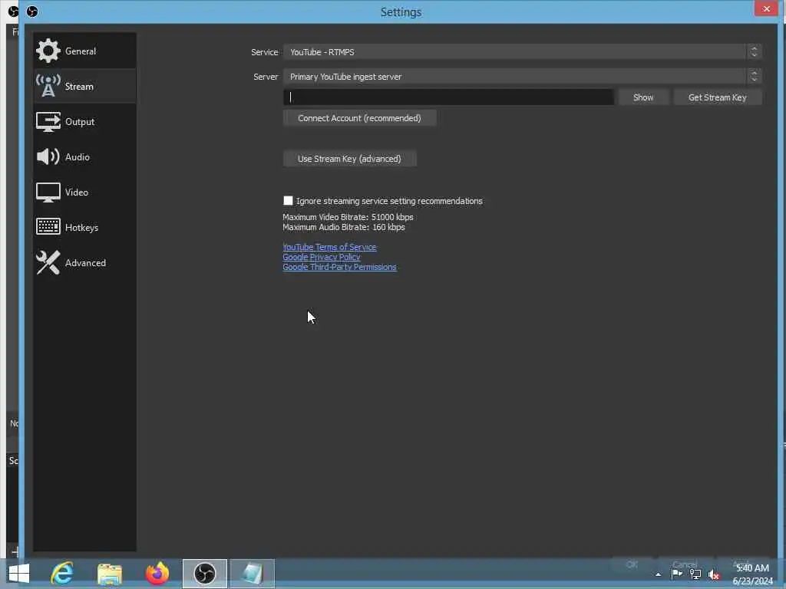Click the muted volume tray icon
The width and height of the screenshot is (786, 589).
[714, 574]
